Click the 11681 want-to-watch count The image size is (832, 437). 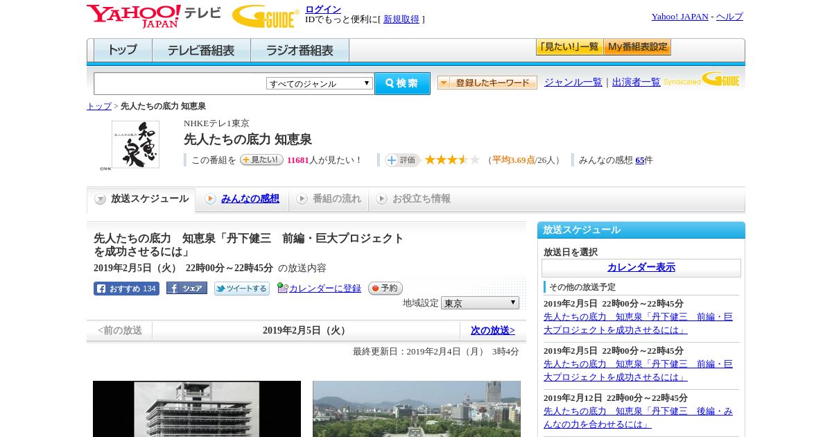tap(298, 160)
